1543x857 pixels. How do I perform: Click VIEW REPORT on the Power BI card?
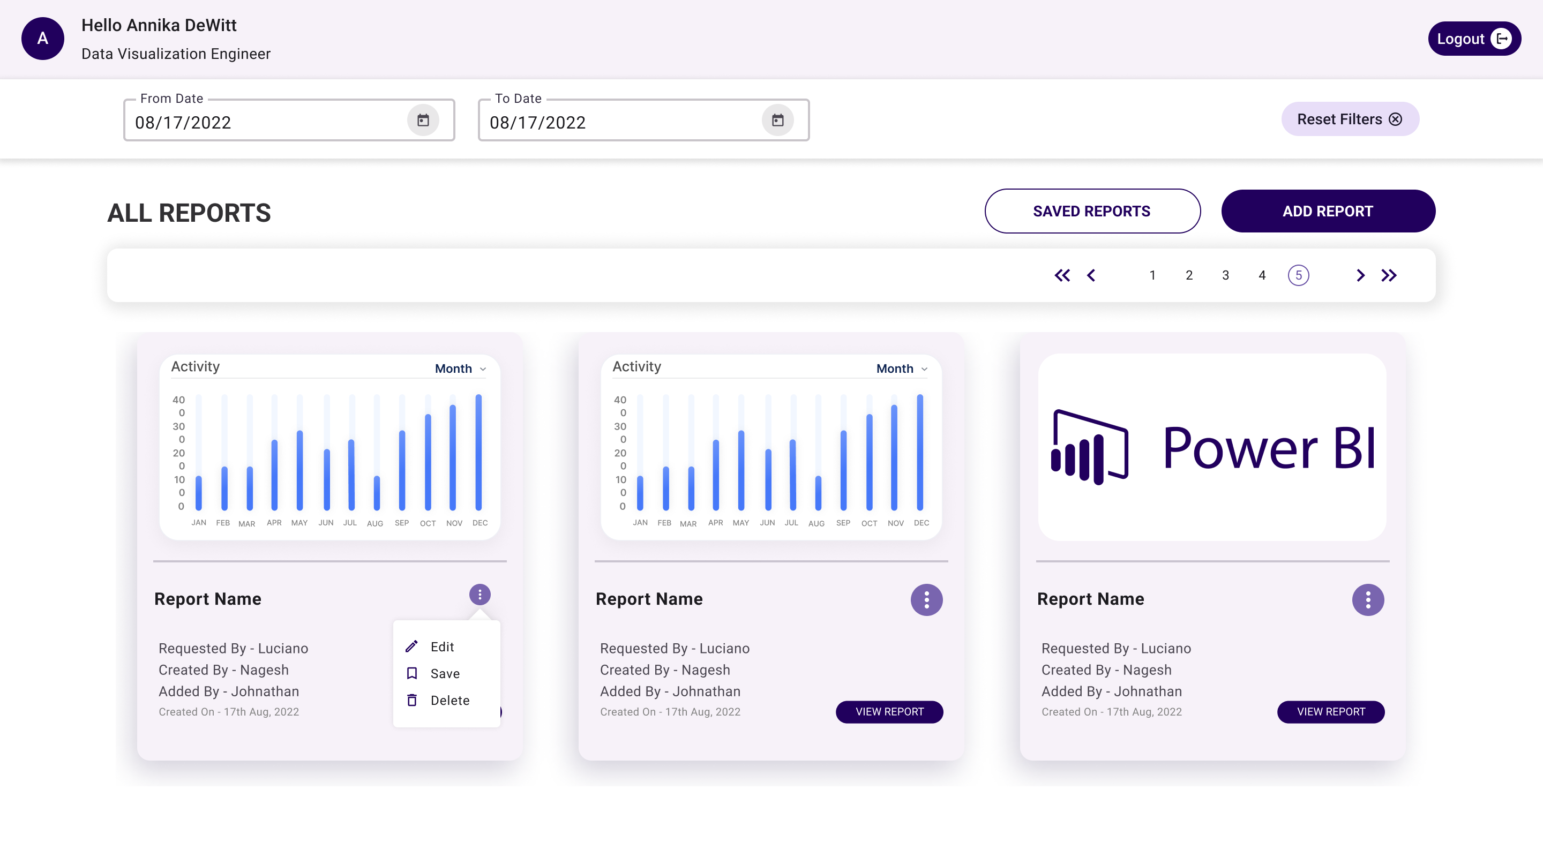(1331, 712)
